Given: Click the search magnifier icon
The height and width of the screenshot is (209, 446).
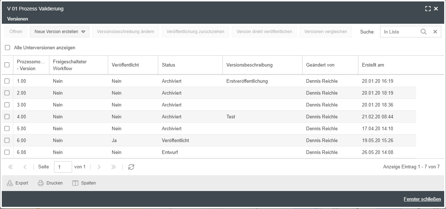Looking at the screenshot, I should tap(424, 32).
